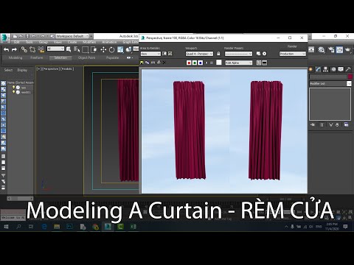Open the Display tab in command panel

click(x=341, y=69)
